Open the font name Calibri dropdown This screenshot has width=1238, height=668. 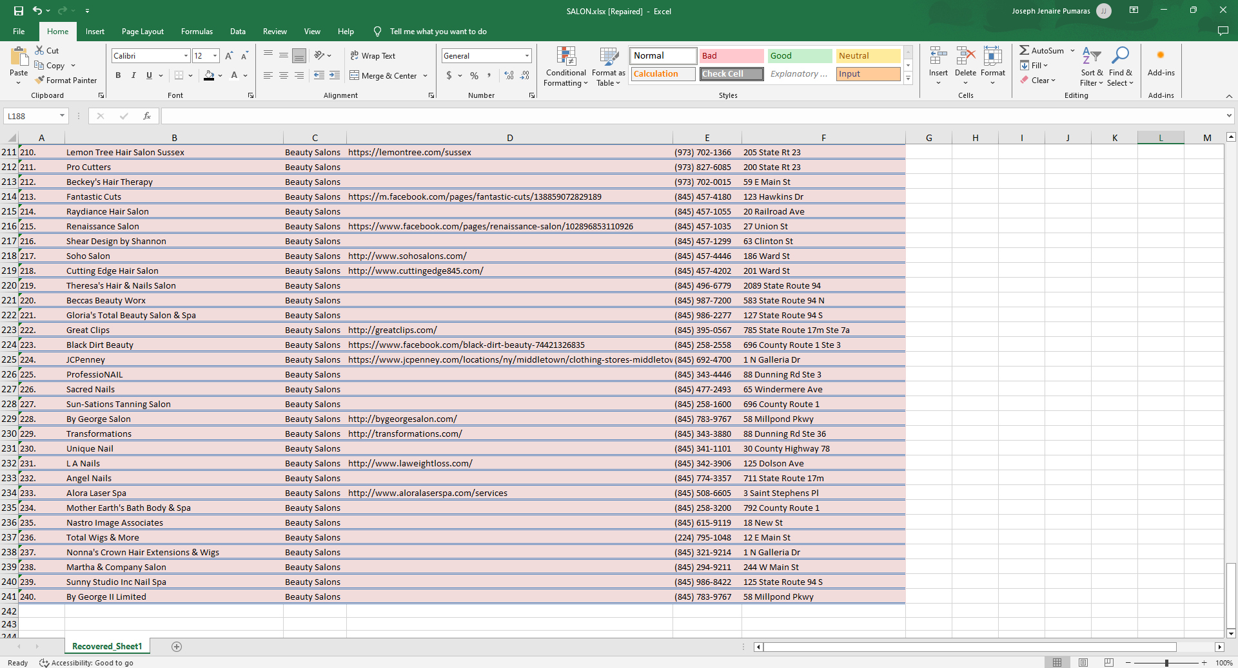coord(186,56)
